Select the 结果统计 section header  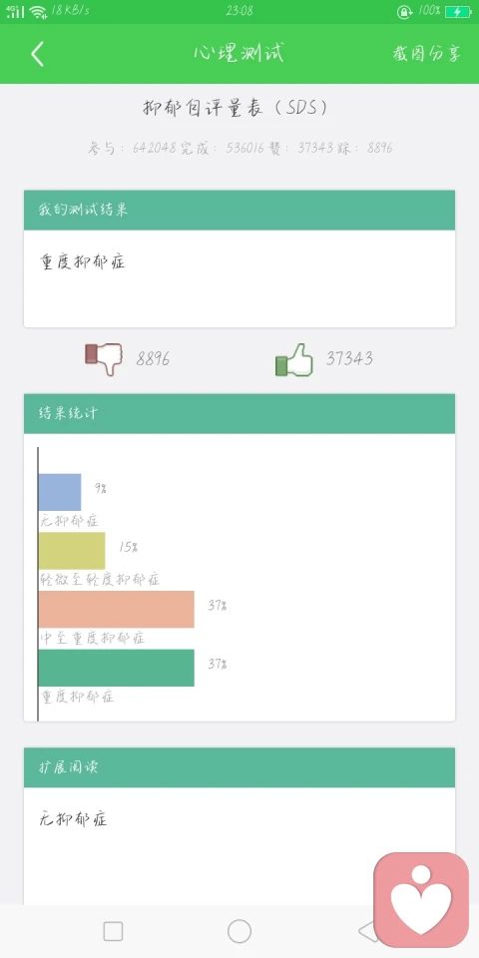pyautogui.click(x=239, y=413)
